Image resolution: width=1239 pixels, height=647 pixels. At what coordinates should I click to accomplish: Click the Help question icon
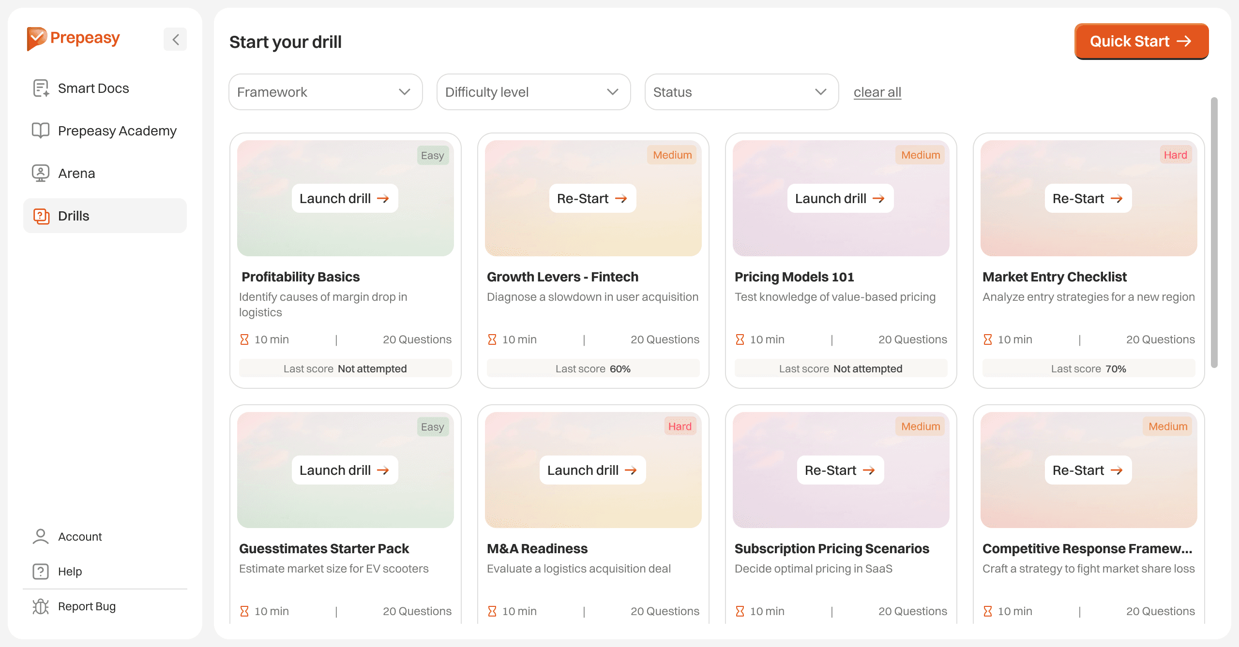41,571
